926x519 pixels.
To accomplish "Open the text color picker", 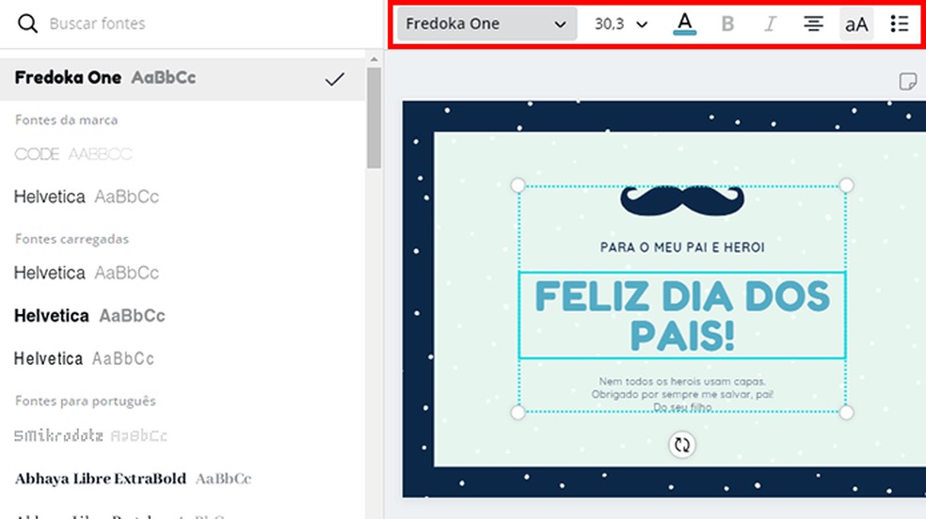I will (x=684, y=24).
